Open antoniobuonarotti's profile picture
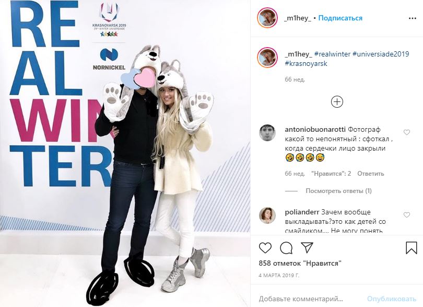The height and width of the screenshot is (307, 423). (267, 133)
